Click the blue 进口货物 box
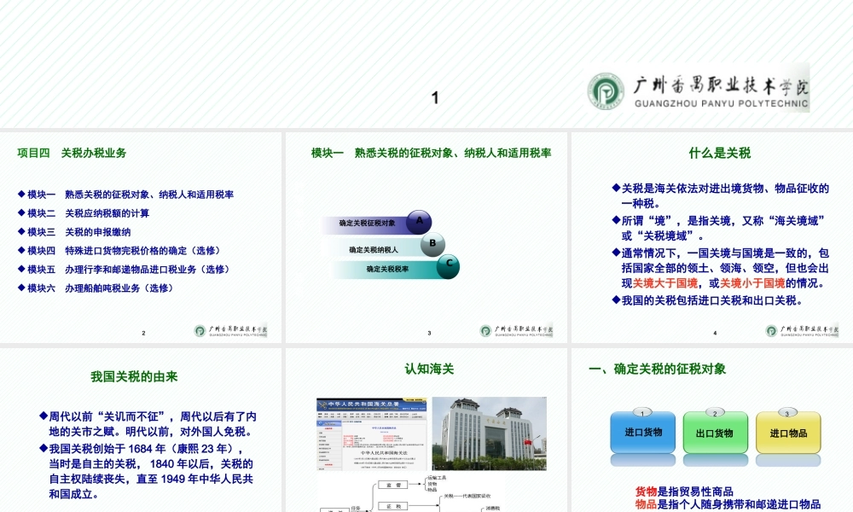The image size is (853, 512). pyautogui.click(x=641, y=432)
